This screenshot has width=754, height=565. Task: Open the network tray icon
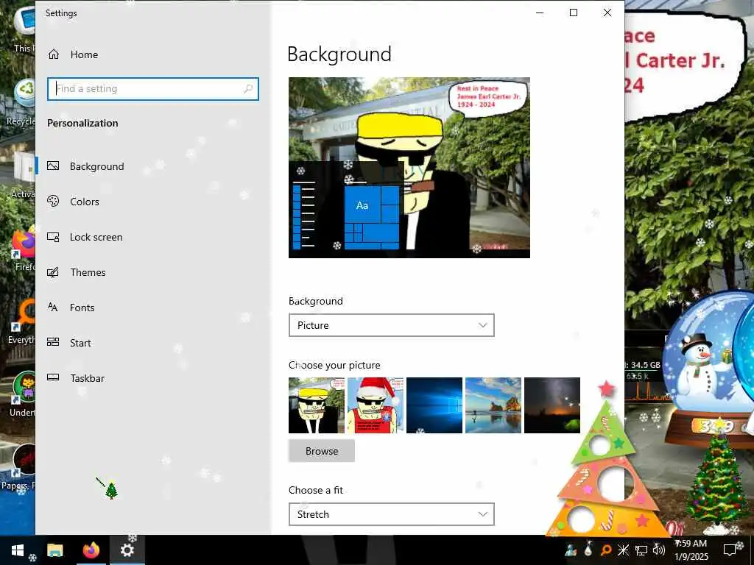coord(641,550)
